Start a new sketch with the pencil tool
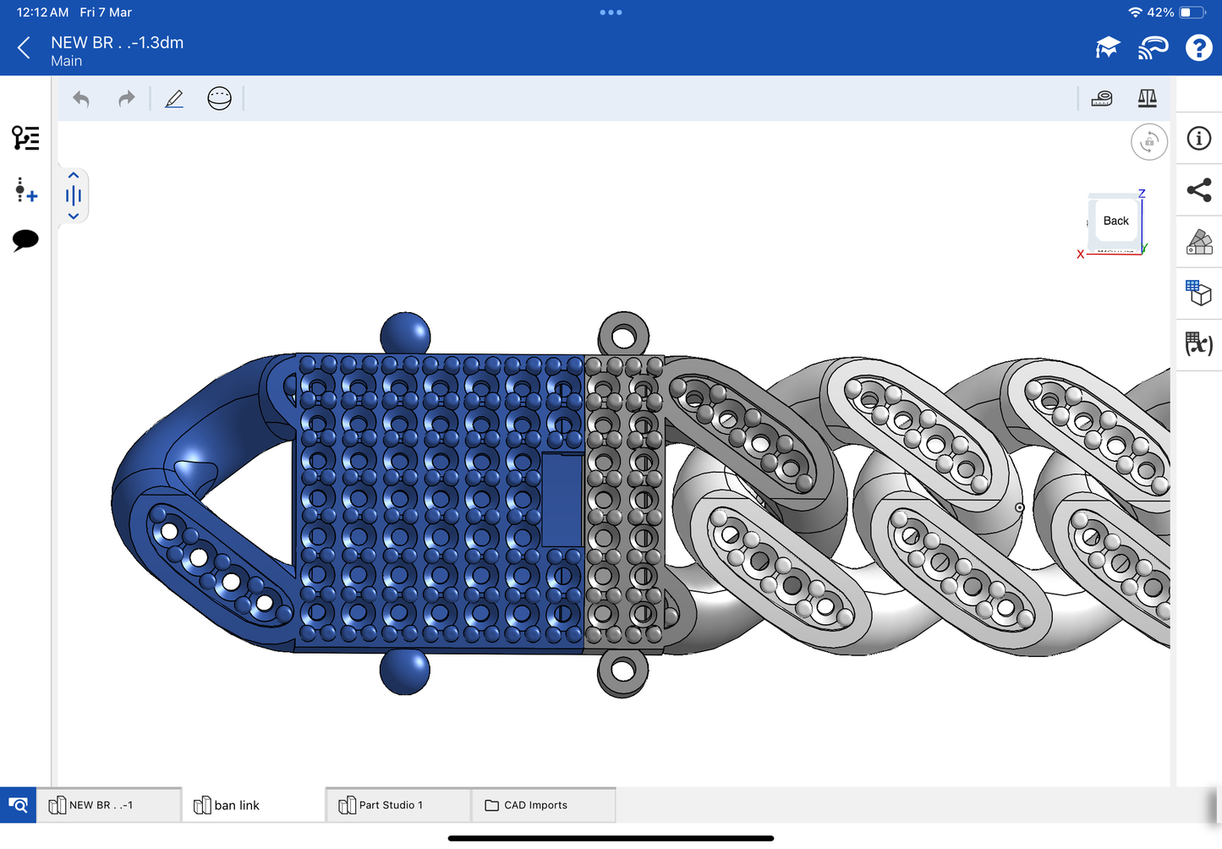The height and width of the screenshot is (849, 1222). [x=174, y=99]
